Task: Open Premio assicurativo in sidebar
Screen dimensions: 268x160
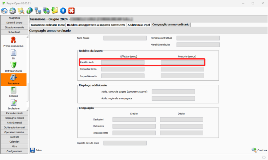Action: click(x=13, y=42)
